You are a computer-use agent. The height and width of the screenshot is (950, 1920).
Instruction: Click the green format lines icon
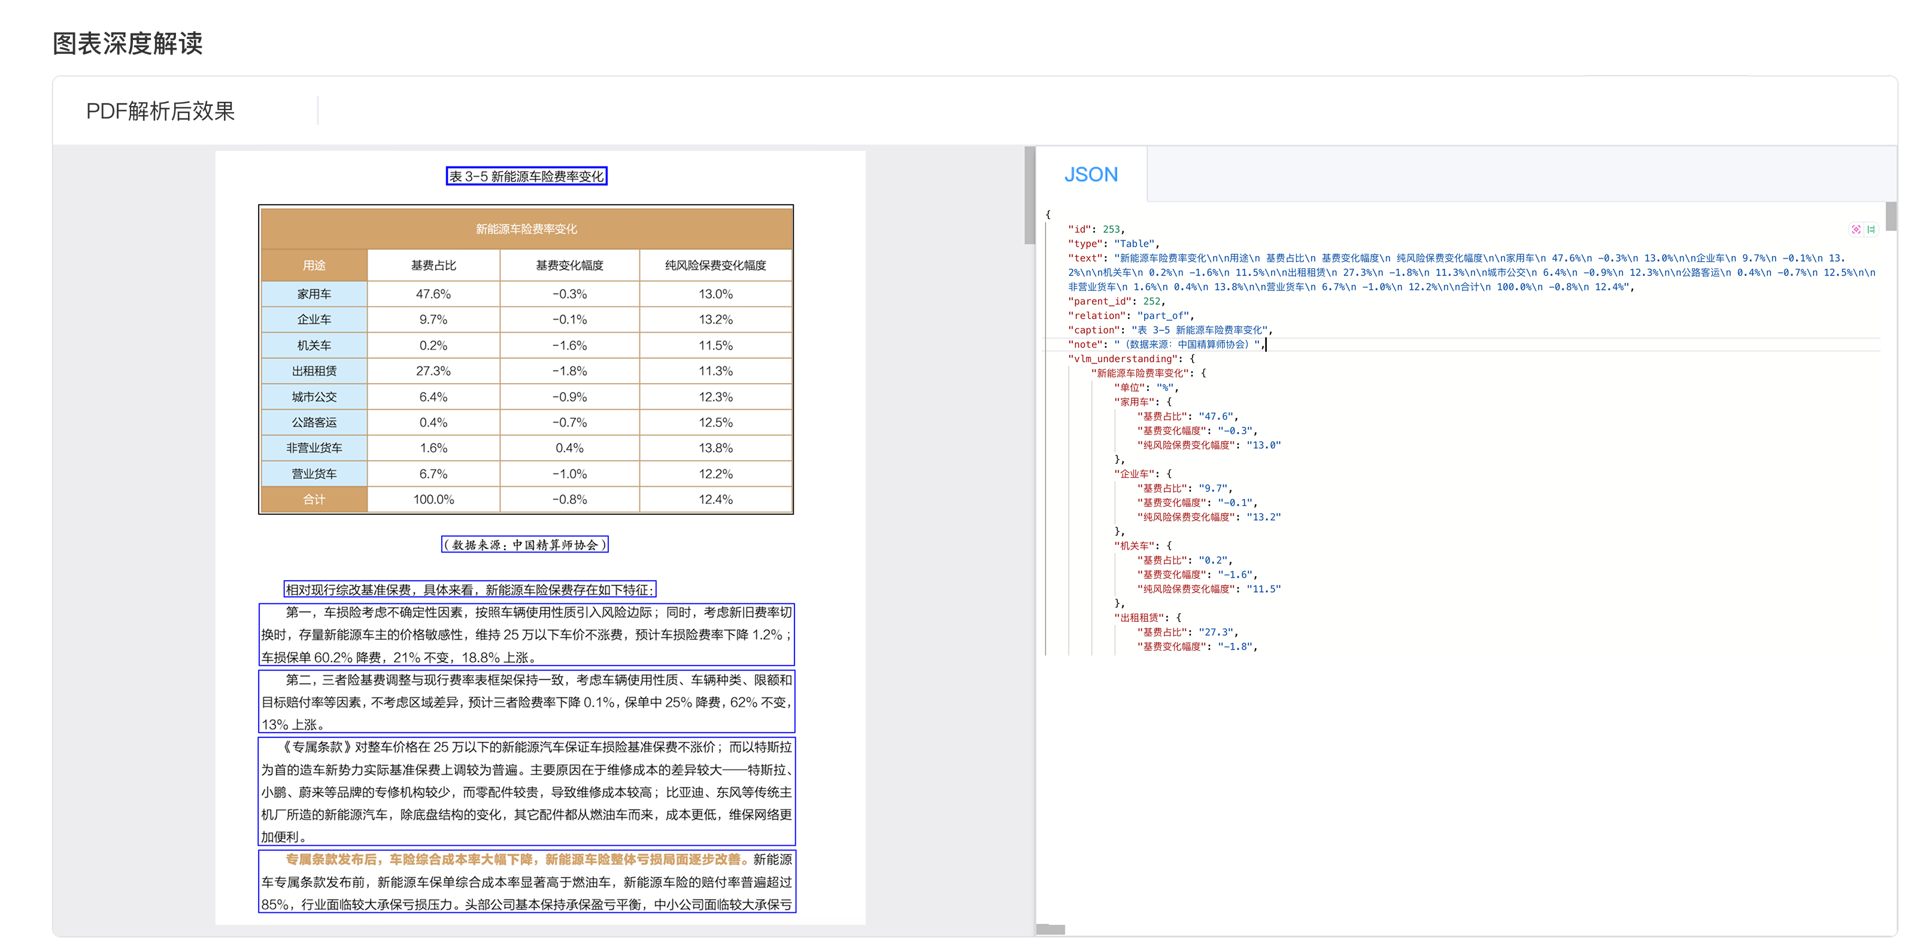click(x=1871, y=229)
